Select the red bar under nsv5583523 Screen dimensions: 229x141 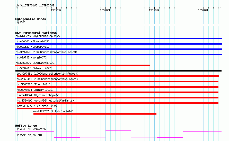118,87
